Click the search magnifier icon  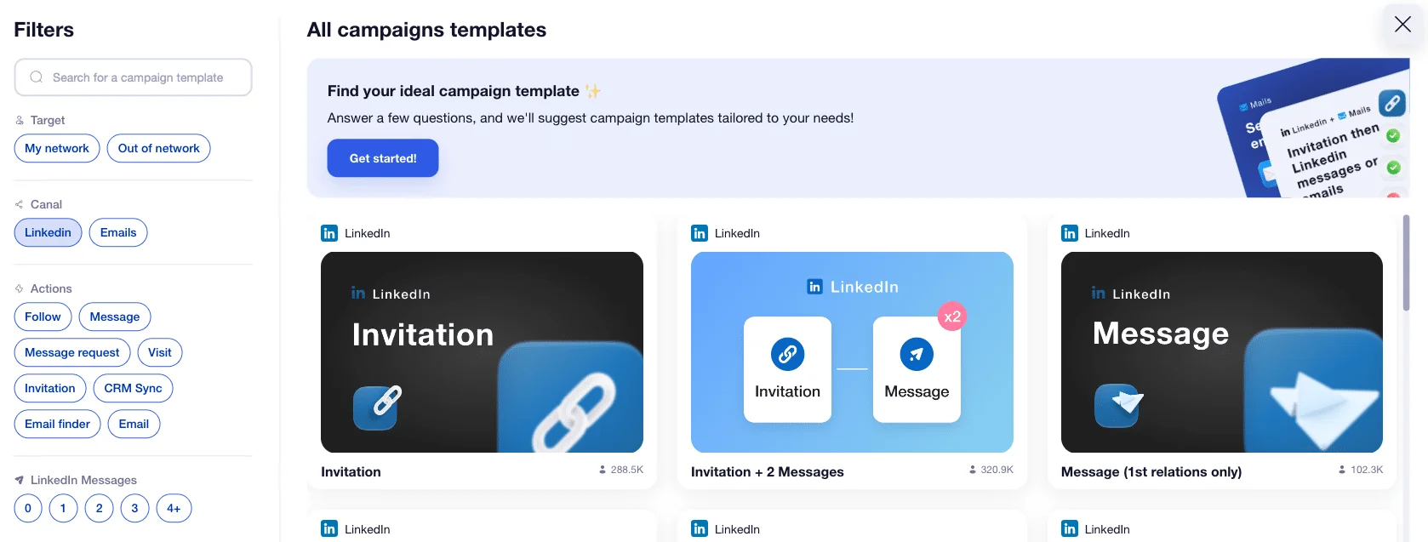point(36,77)
